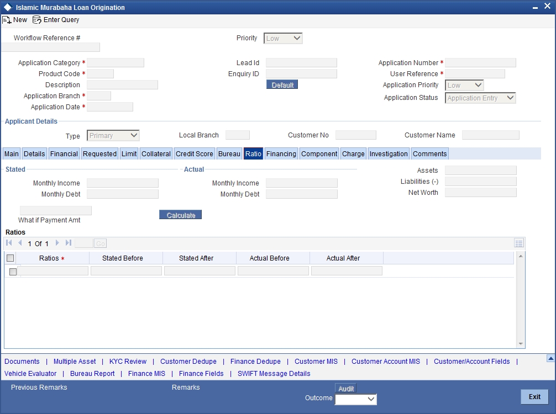This screenshot has width=556, height=414.
Task: Switch to the Credit Score tab
Action: pos(195,153)
